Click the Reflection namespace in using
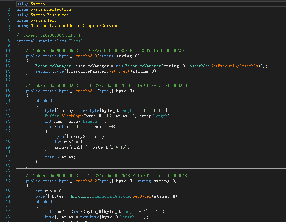This screenshot has width=286, height=222. coord(59,10)
